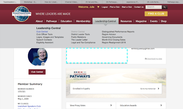Open the Pathways menu
This screenshot has width=183, height=109.
(51, 21)
